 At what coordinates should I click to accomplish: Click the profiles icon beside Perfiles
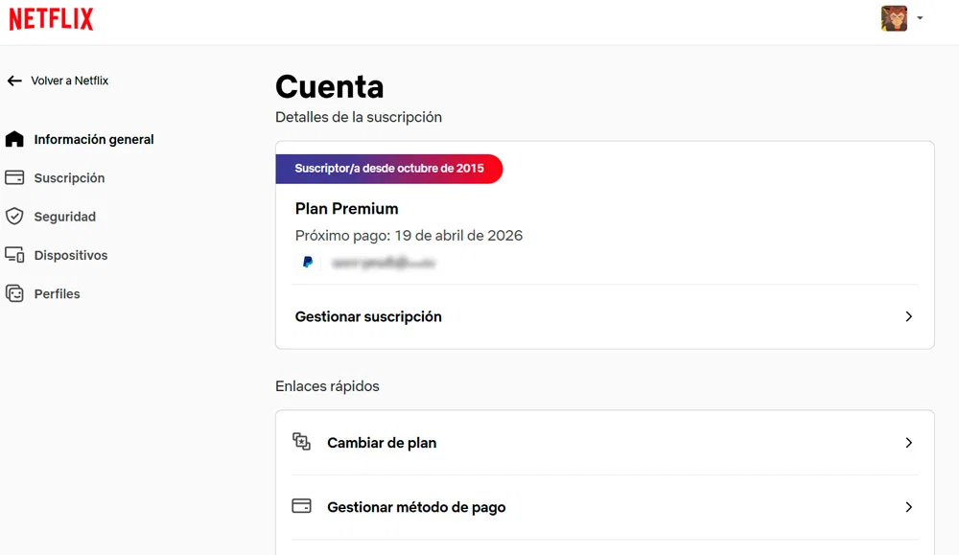tap(14, 294)
